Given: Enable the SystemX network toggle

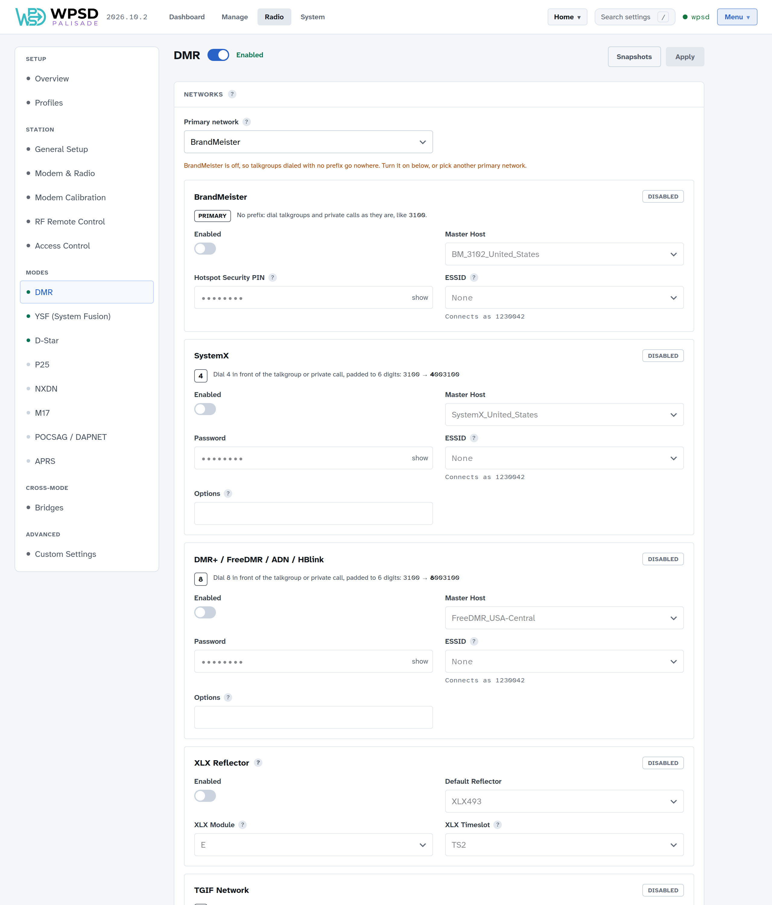Looking at the screenshot, I should point(205,409).
